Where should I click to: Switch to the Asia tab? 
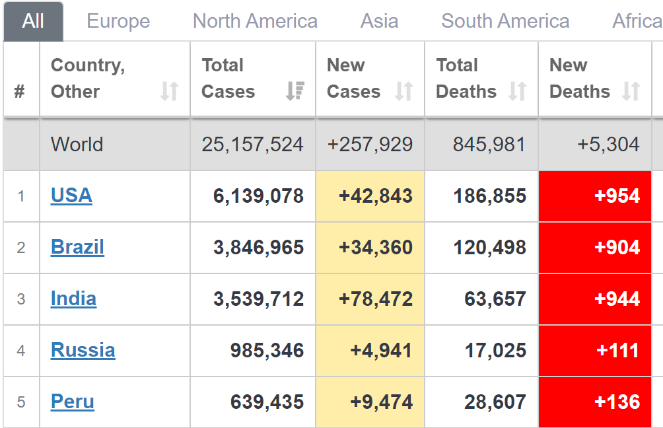(x=379, y=21)
